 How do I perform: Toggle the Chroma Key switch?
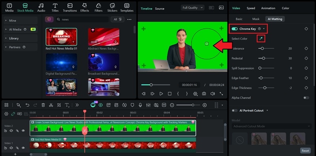click(235, 29)
